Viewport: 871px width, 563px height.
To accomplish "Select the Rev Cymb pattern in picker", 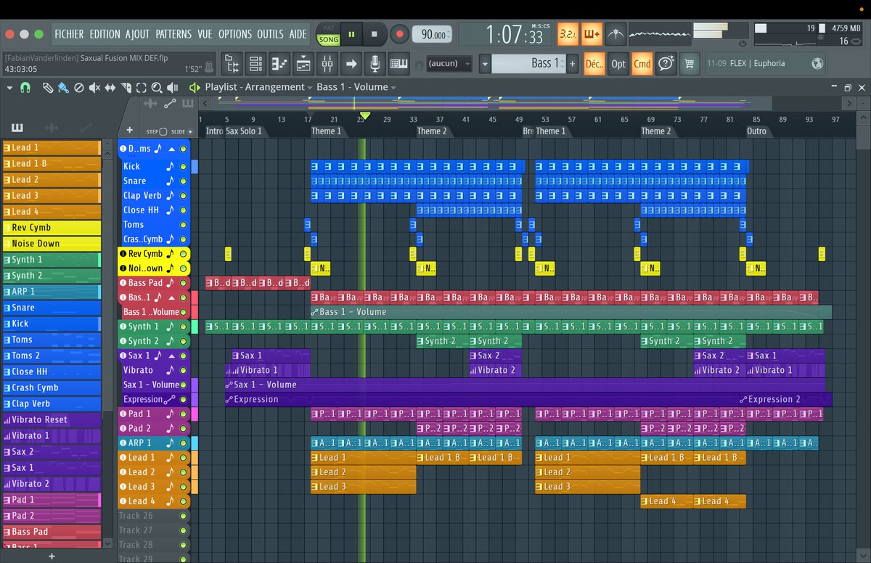I will pos(52,227).
